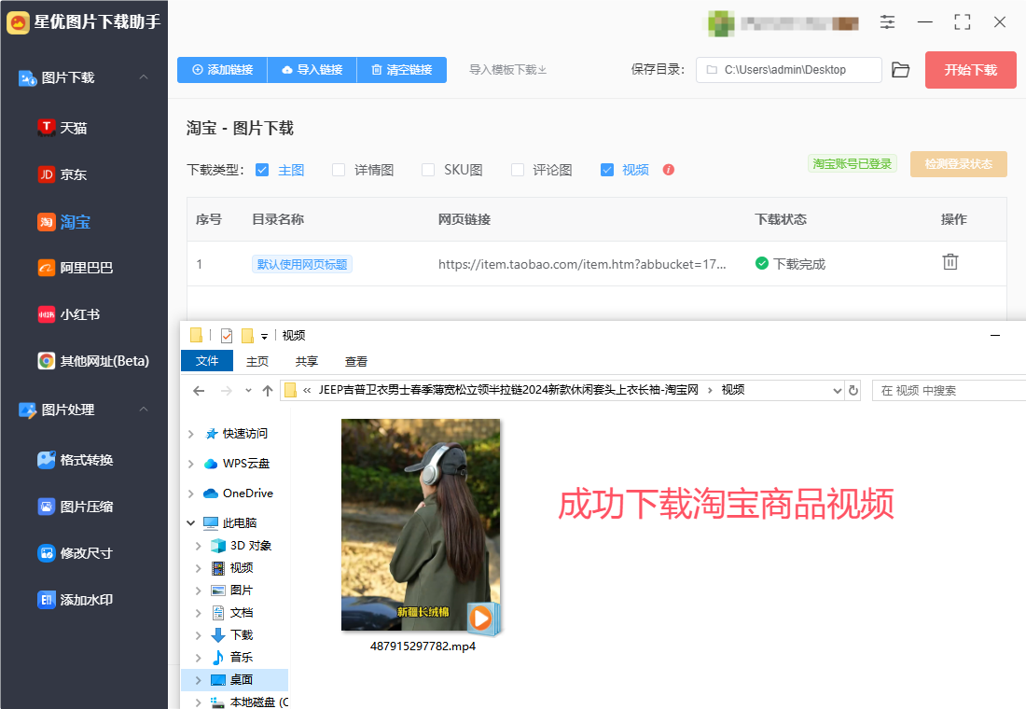The width and height of the screenshot is (1026, 709).
Task: Open the 格式转换 format conversion tool
Action: 76,460
